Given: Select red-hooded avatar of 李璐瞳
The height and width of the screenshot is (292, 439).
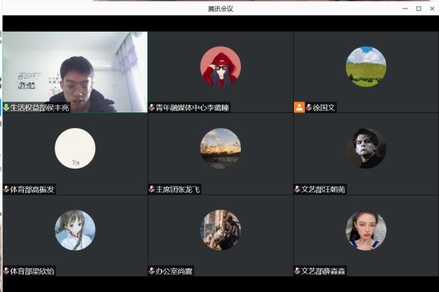Looking at the screenshot, I should (x=220, y=66).
